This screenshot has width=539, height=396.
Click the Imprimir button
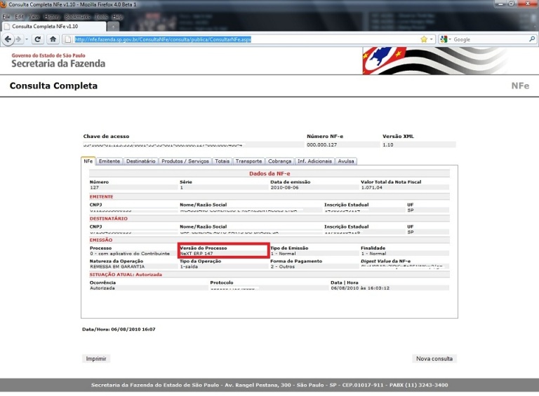pyautogui.click(x=96, y=359)
